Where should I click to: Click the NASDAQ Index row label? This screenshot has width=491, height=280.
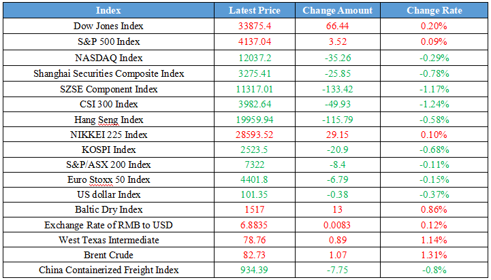tap(109, 58)
